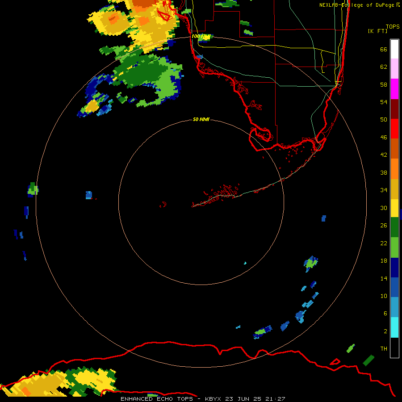Click the 50 legend scale value

tap(384, 120)
